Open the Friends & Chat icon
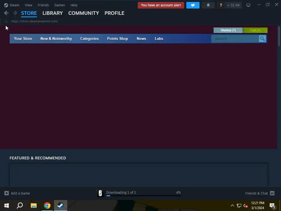This screenshot has height=211, width=281. click(272, 193)
